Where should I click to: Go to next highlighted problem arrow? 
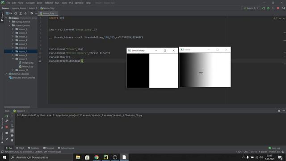coord(284,18)
